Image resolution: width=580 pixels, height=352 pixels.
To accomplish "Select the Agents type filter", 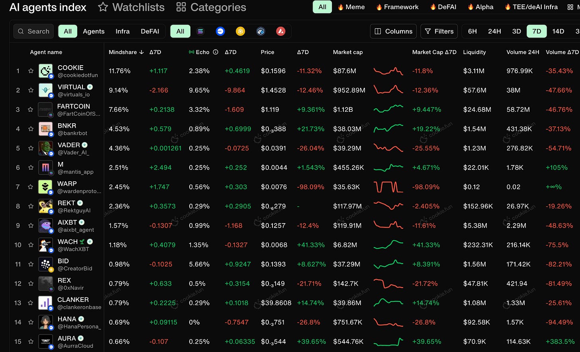I will (x=94, y=31).
